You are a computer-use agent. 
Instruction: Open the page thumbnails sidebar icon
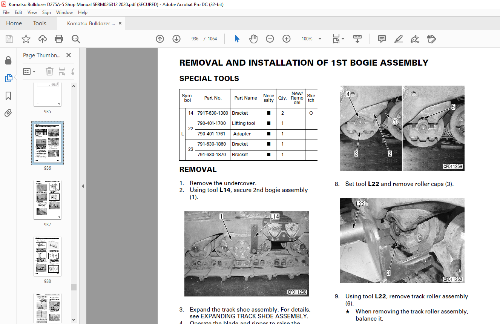[8, 78]
